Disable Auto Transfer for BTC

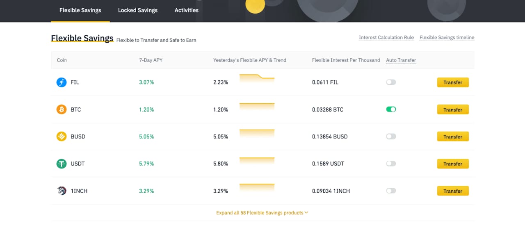(391, 109)
